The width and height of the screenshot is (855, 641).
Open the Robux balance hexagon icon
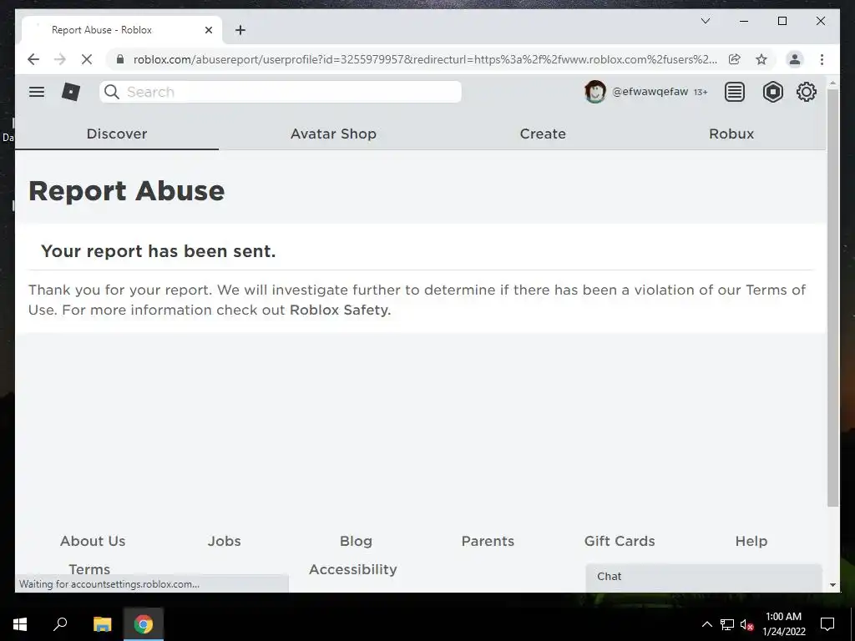coord(772,92)
